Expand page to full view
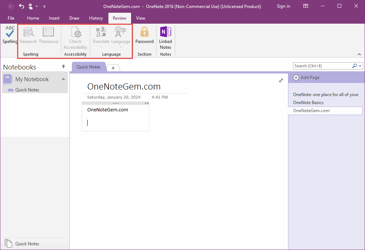 tap(281, 80)
